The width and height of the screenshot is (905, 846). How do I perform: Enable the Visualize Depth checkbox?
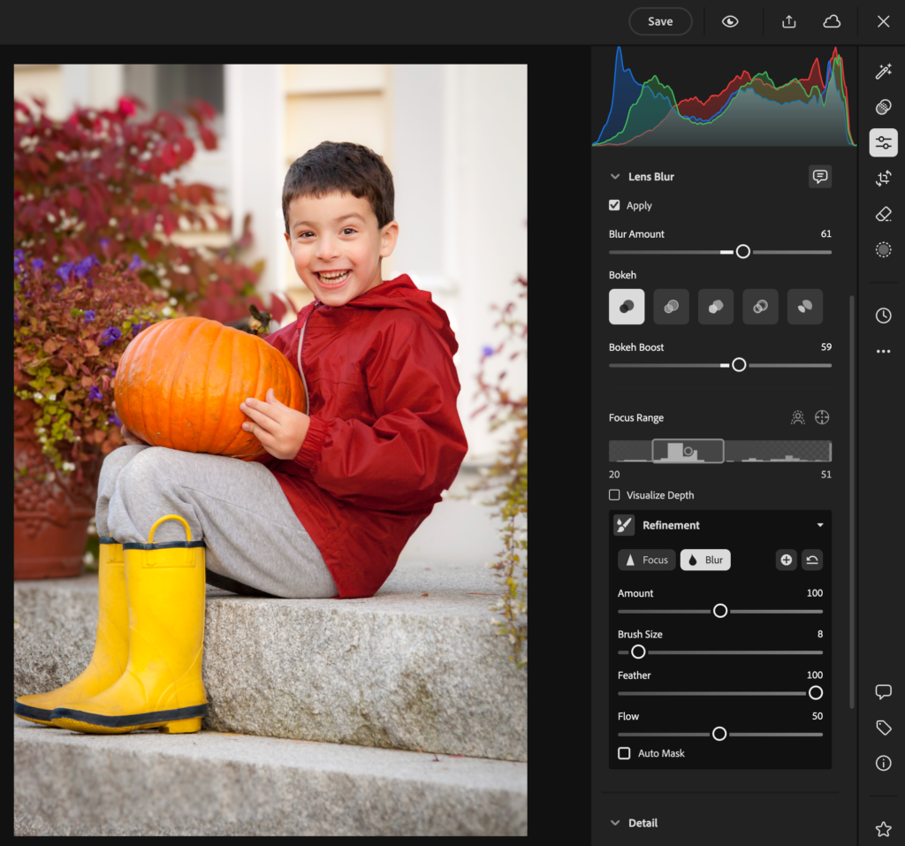point(614,495)
